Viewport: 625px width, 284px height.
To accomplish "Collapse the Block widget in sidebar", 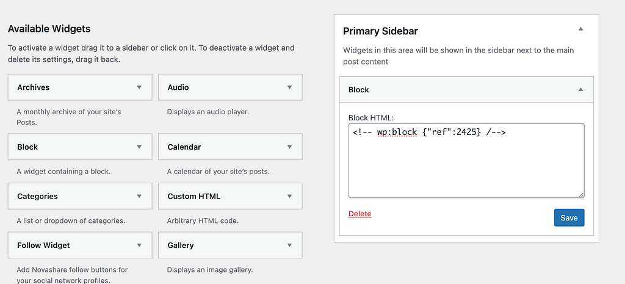I will 581,90.
